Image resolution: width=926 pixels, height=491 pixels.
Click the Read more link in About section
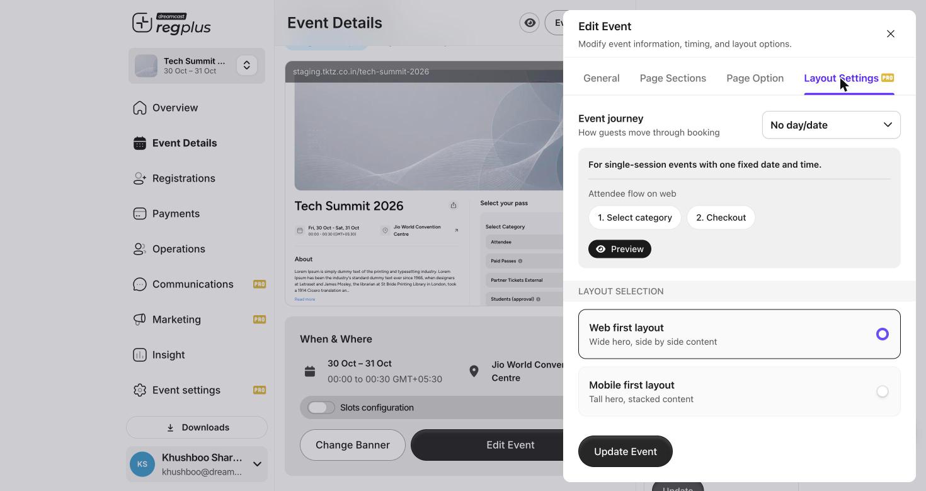305,299
